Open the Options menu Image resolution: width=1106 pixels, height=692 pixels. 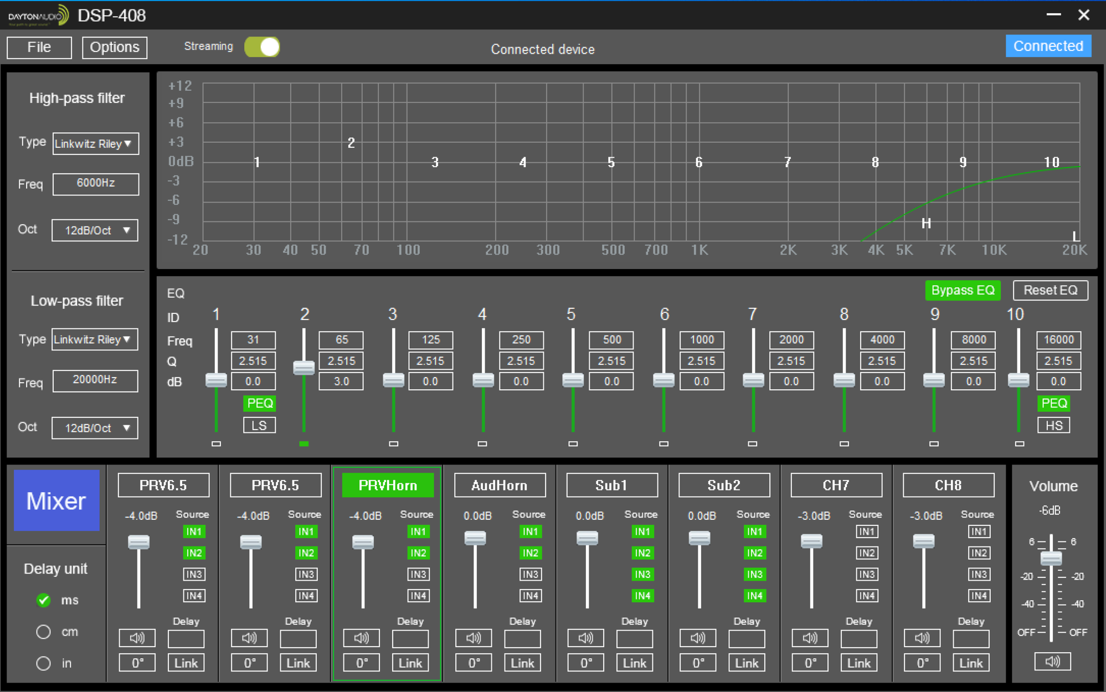click(115, 48)
